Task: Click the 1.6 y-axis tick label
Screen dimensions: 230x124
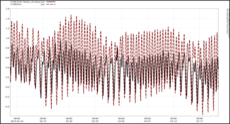Action: (7, 9)
